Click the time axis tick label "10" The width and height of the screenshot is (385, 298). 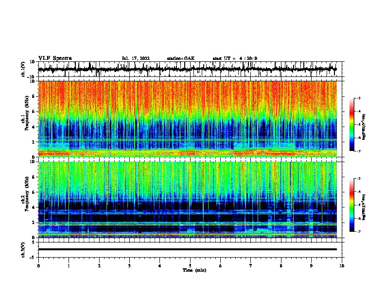coord(342,266)
